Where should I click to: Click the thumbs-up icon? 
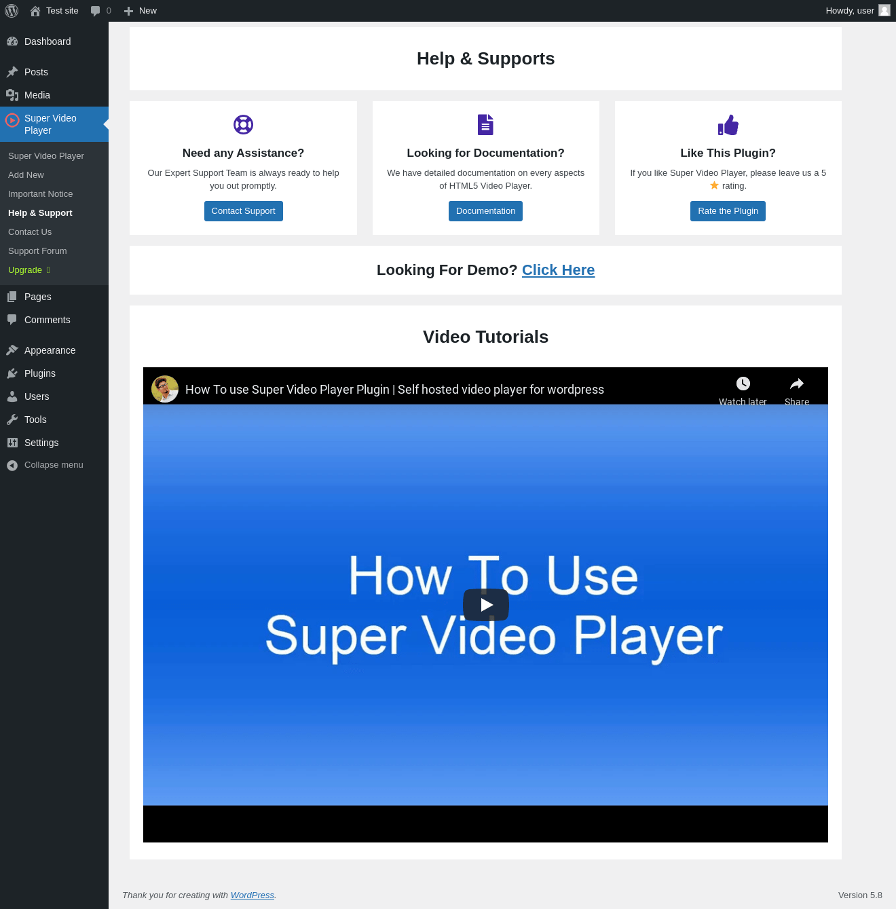pyautogui.click(x=728, y=124)
